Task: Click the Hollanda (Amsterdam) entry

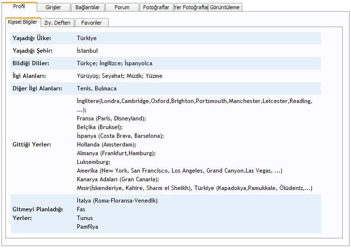Action: pyautogui.click(x=106, y=145)
